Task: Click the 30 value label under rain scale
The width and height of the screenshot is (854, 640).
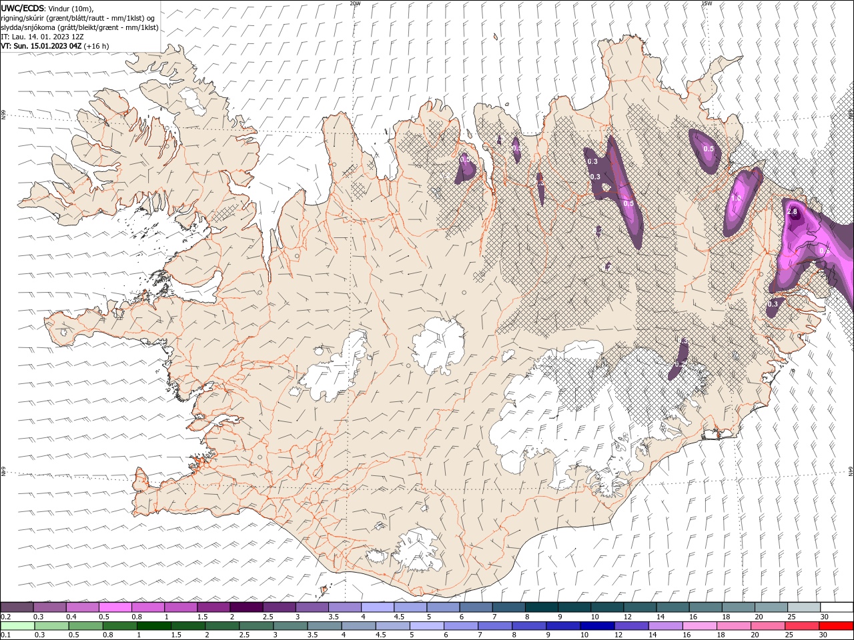Action: click(824, 635)
